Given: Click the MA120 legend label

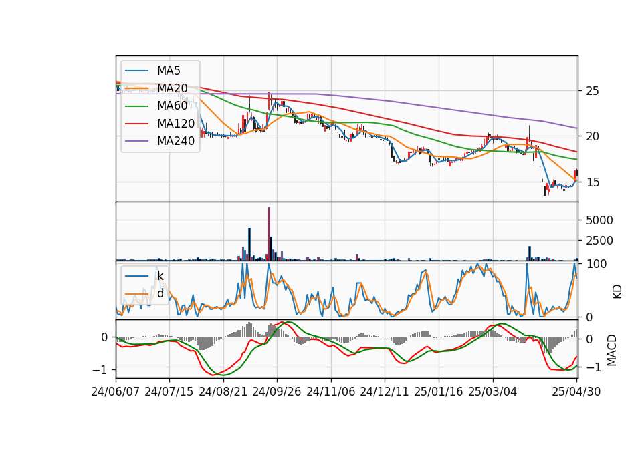Looking at the screenshot, I should (x=176, y=124).
